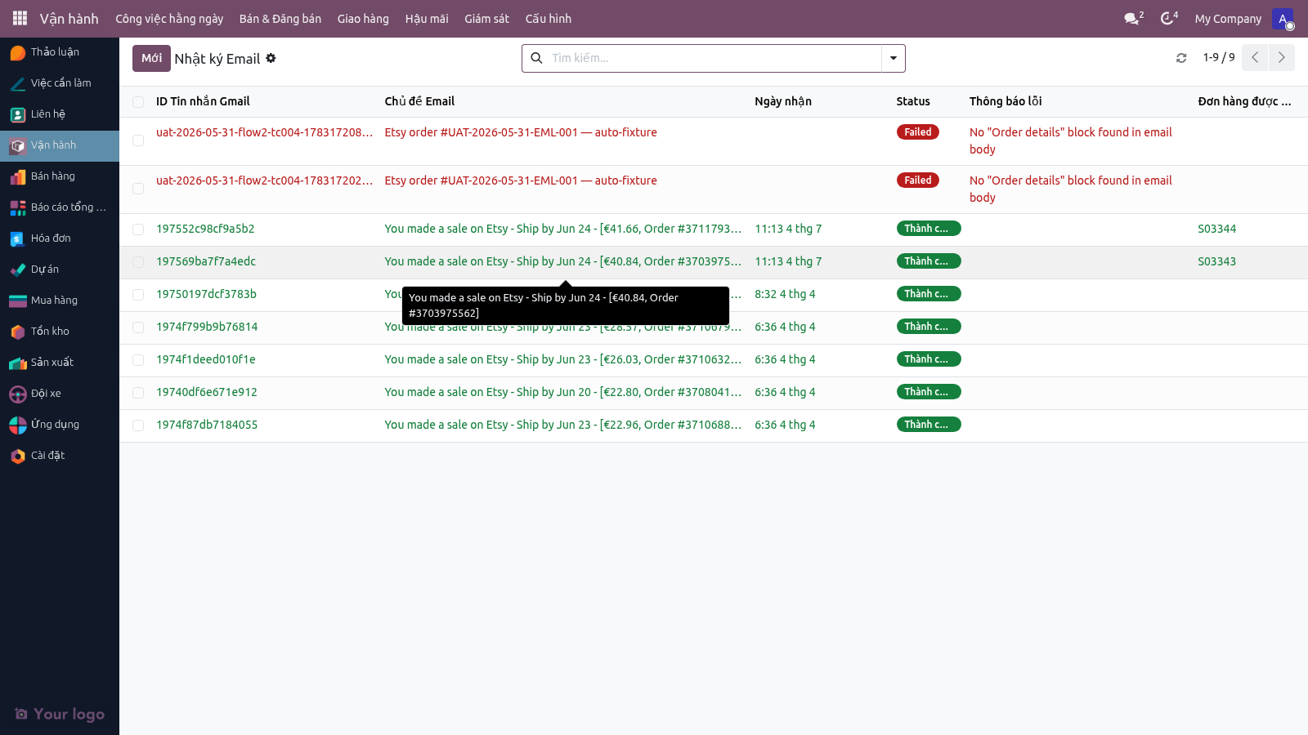This screenshot has height=735, width=1308.
Task: Check the row 197552c98cf9a5b2 checkbox
Action: pos(138,229)
